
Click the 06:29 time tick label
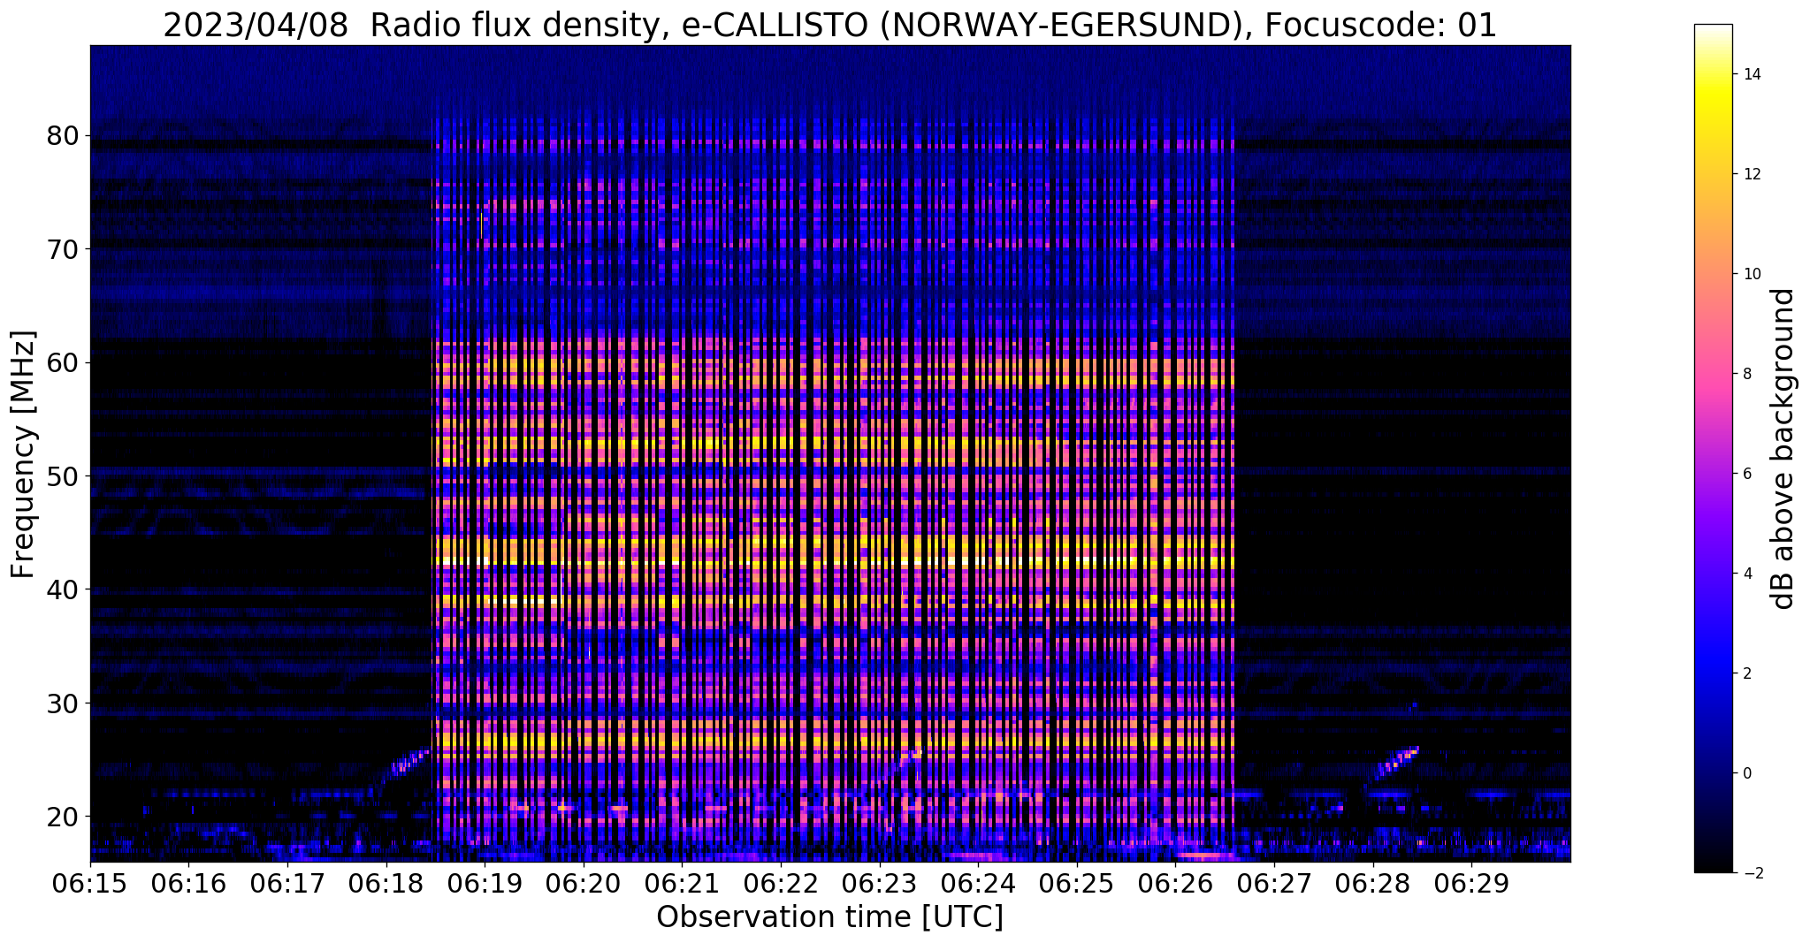pos(1471,883)
